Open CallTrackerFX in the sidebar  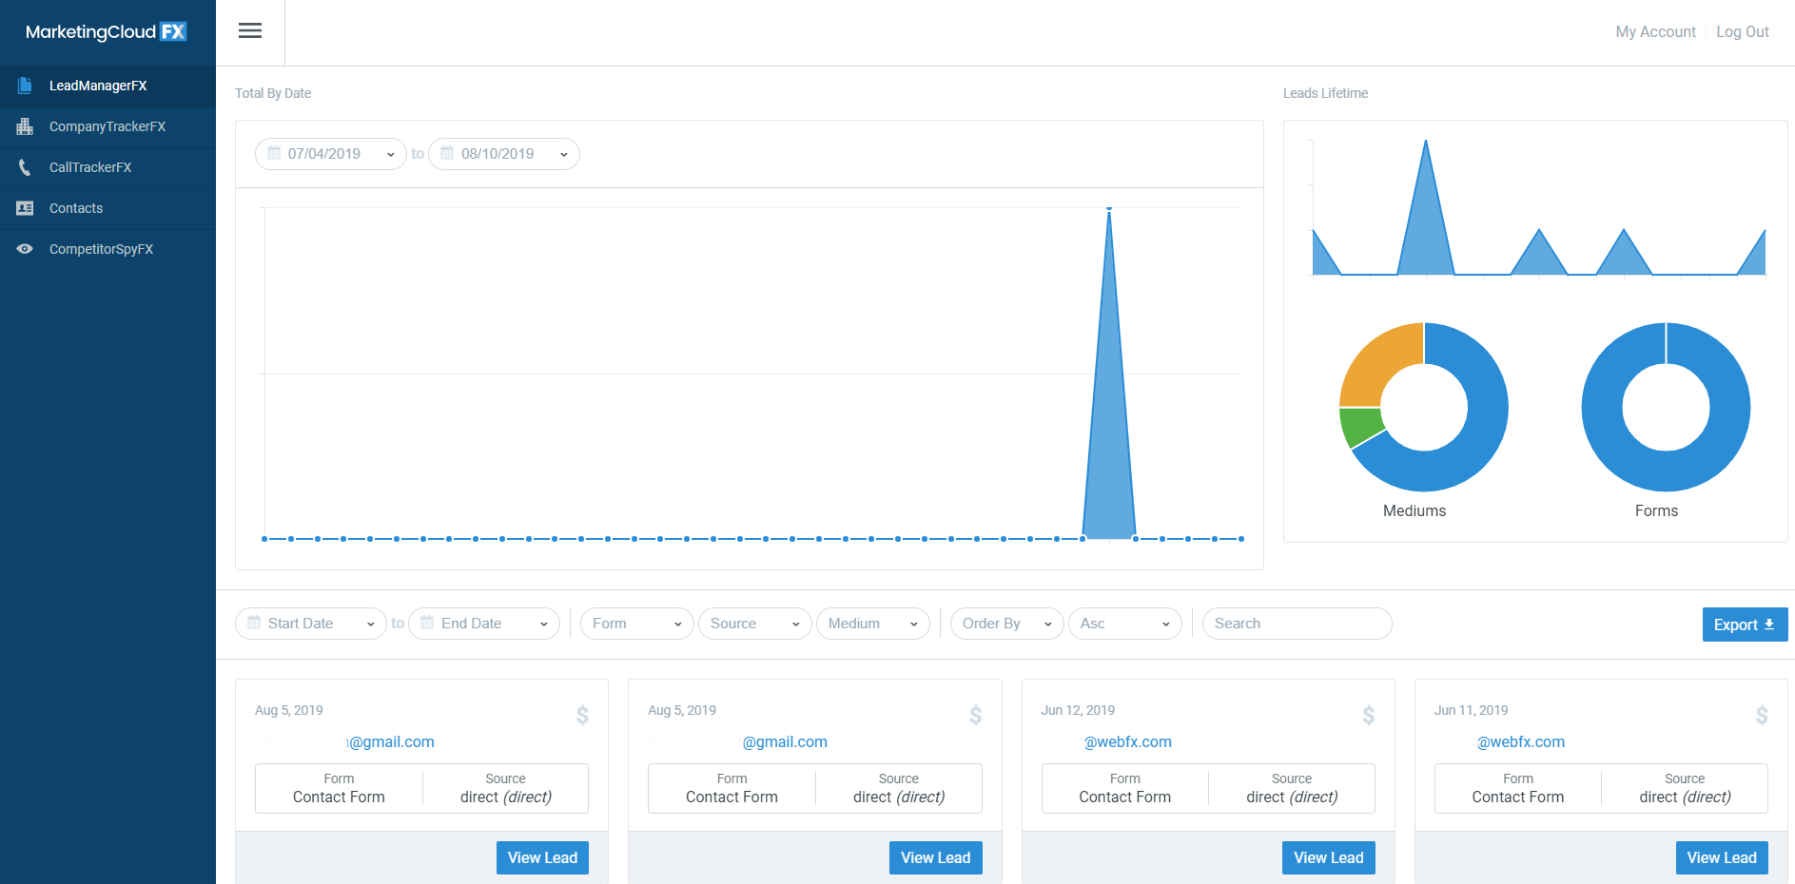[107, 167]
